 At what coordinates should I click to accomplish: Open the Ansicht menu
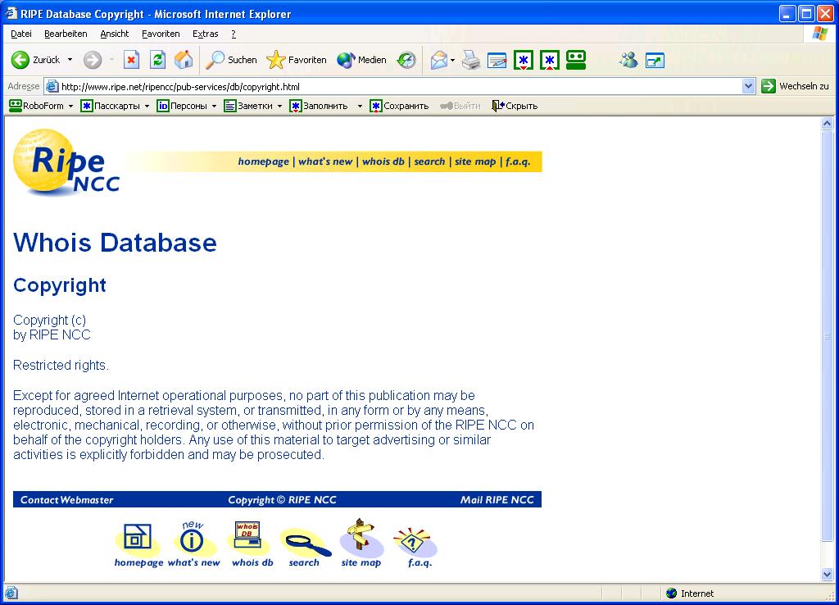click(x=115, y=34)
